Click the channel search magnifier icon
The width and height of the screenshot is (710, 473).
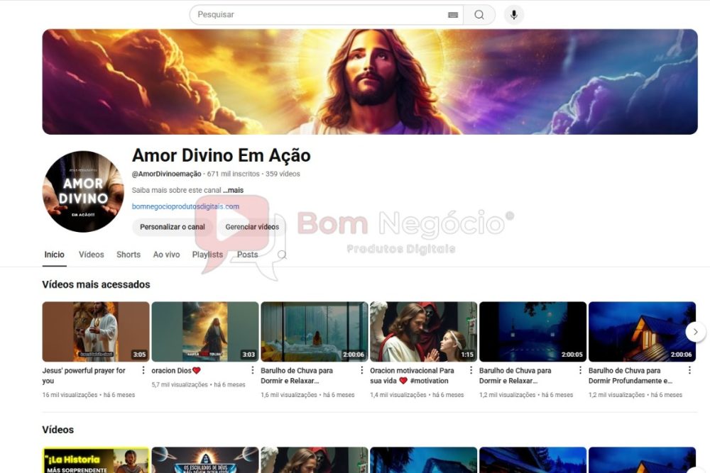point(282,255)
